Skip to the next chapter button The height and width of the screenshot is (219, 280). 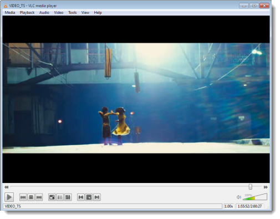39,197
